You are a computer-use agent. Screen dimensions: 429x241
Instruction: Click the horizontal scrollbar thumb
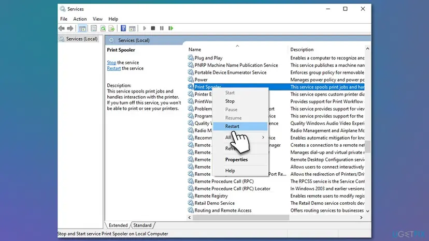[241, 218]
